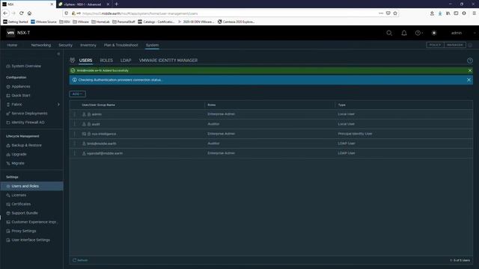Open a new browser tab

117,4
